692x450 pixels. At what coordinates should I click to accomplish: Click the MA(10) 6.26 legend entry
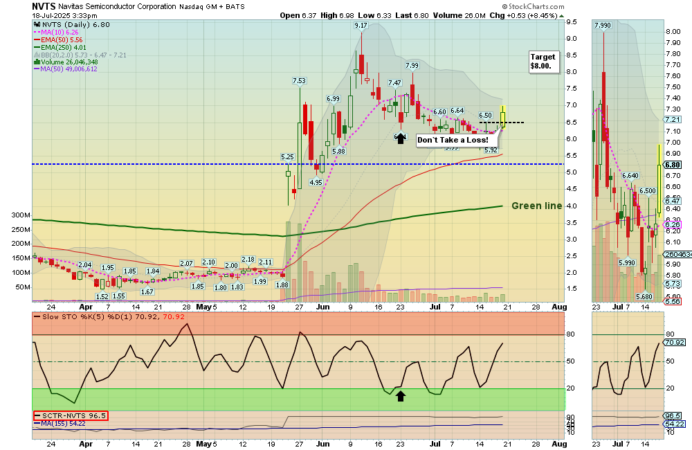(59, 33)
